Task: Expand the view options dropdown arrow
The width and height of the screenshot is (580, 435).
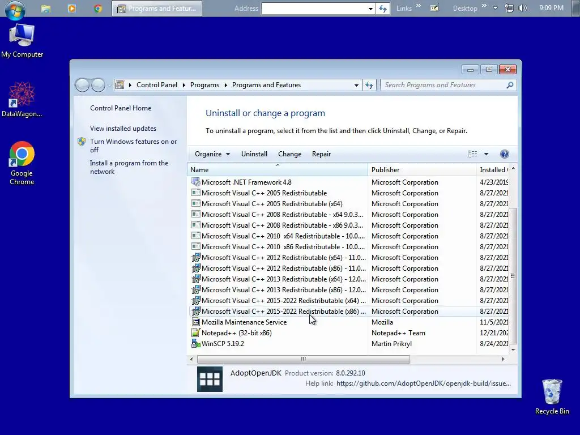Action: click(486, 154)
